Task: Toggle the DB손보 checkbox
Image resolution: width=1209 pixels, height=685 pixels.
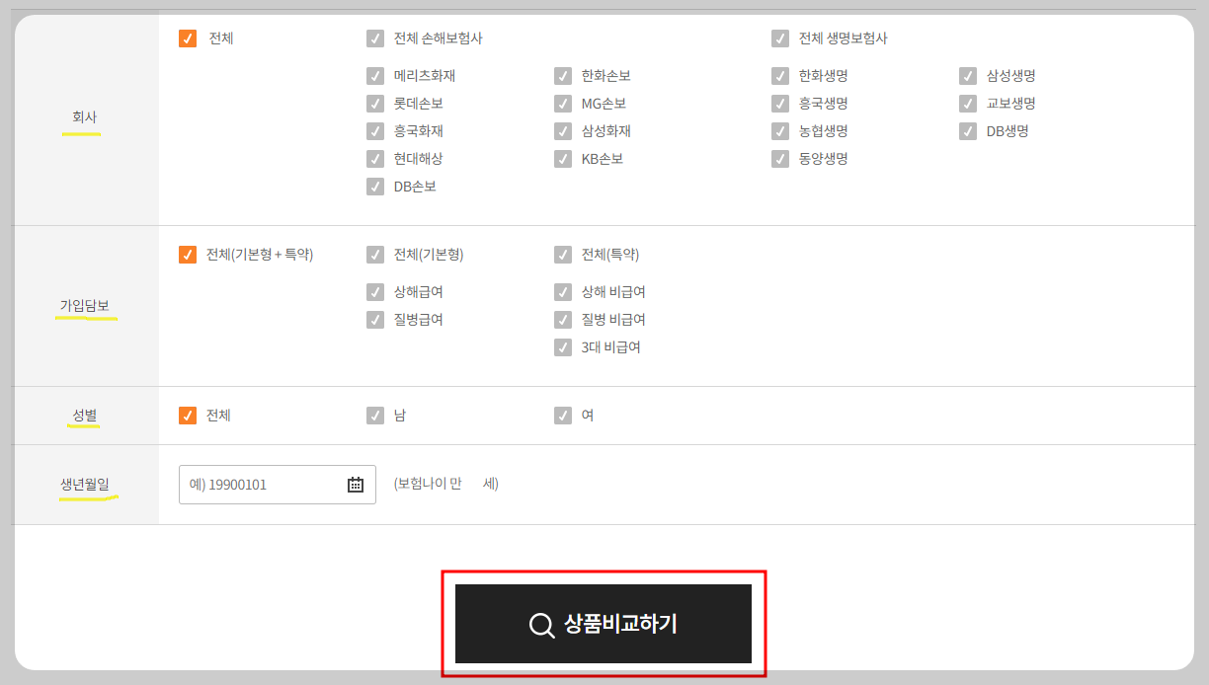Action: pos(374,186)
